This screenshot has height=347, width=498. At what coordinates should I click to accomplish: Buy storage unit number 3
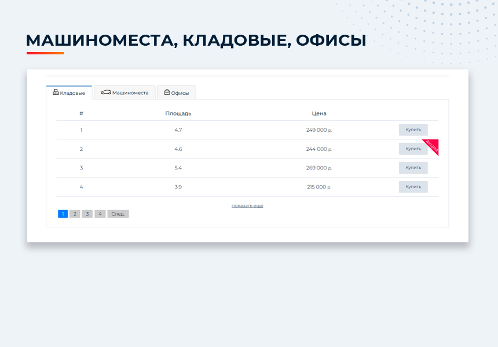pyautogui.click(x=412, y=168)
